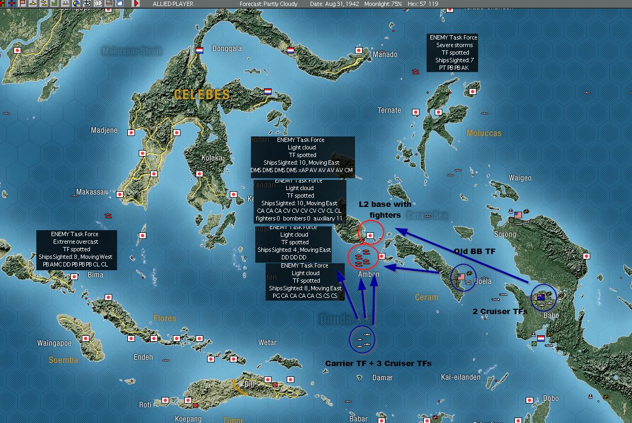The height and width of the screenshot is (423, 632).
Task: Click the red end-turn arrow button
Action: [136, 3]
